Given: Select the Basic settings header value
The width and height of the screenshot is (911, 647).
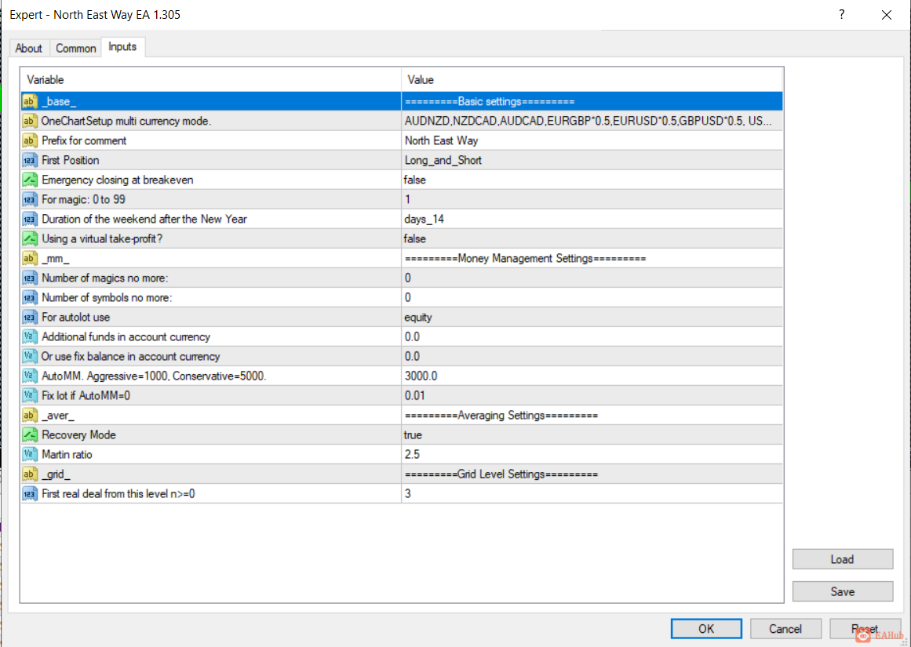Looking at the screenshot, I should pos(592,102).
